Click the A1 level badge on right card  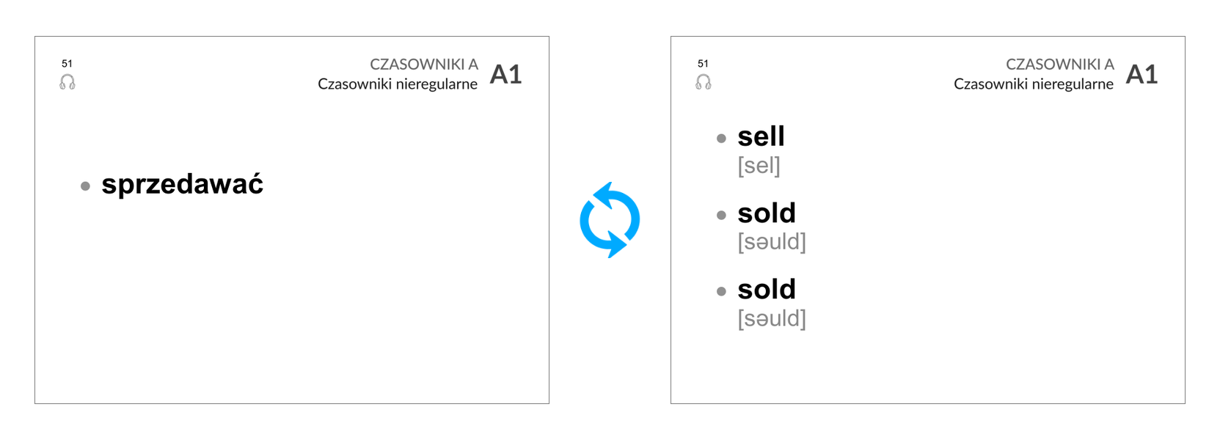[x=1142, y=74]
